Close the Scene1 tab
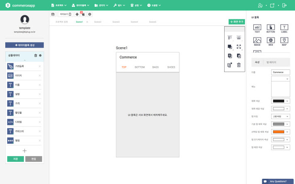The width and height of the screenshot is (295, 184). [87, 22]
